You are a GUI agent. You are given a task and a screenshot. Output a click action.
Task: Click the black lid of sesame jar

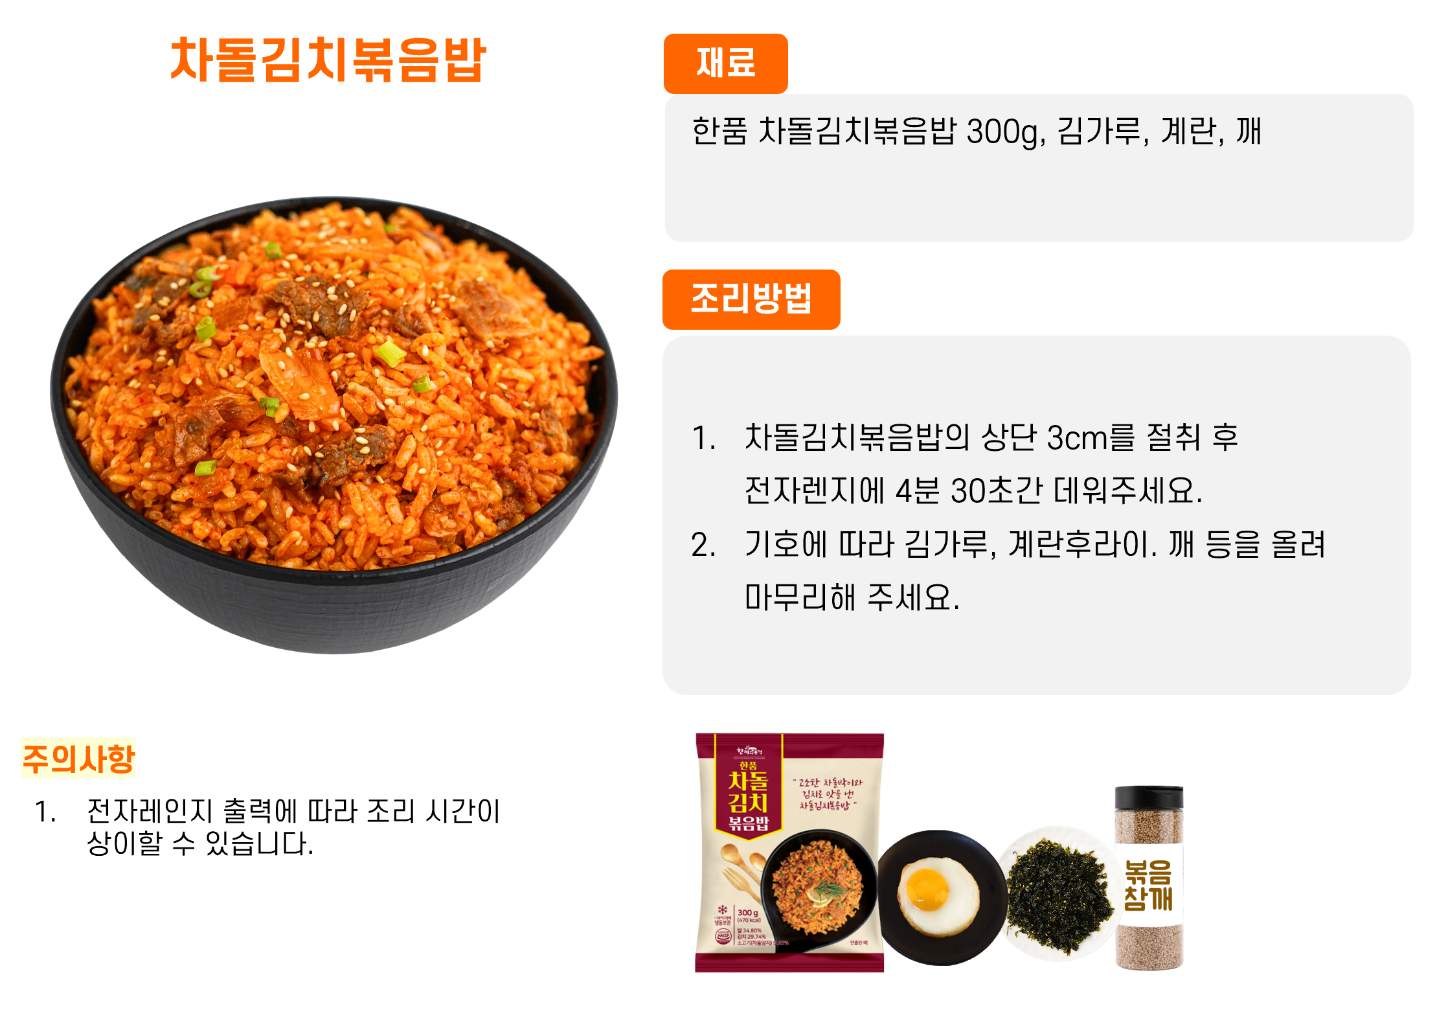(x=1149, y=797)
